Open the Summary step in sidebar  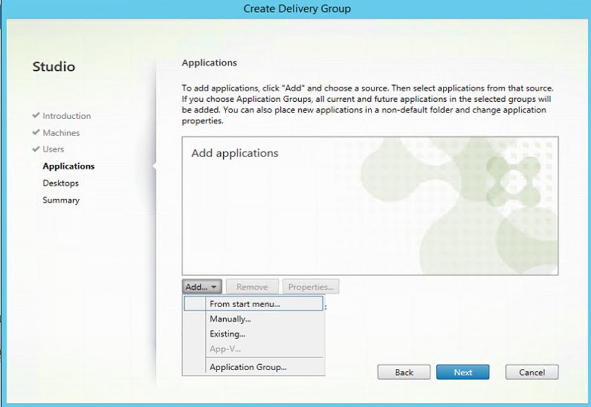tap(61, 200)
